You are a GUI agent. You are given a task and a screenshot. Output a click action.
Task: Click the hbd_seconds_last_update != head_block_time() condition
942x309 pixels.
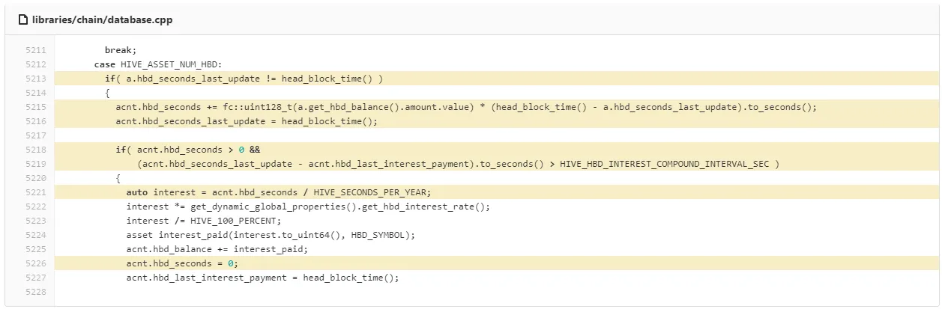(x=244, y=79)
